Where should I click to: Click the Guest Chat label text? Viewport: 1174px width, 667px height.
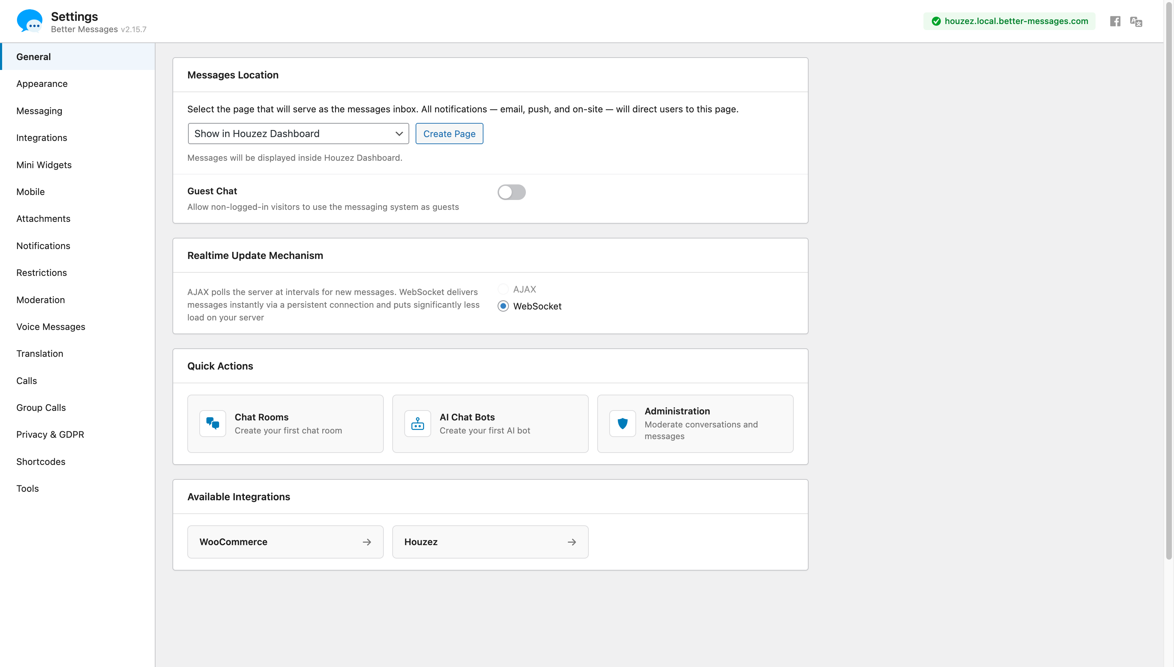coord(212,191)
